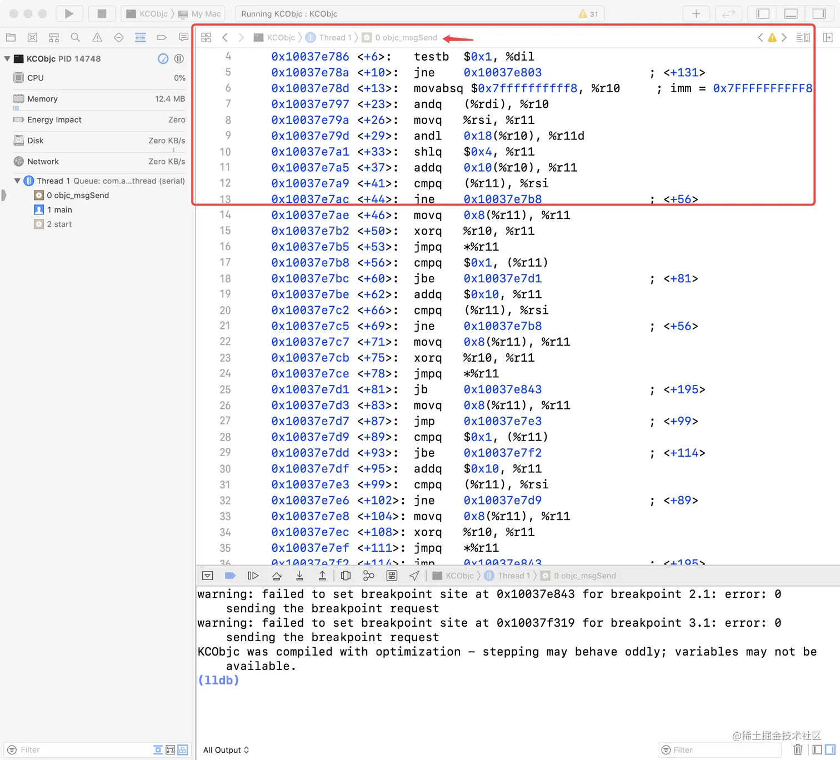This screenshot has width=840, height=760.
Task: Click the debug gauge options icon
Action: point(163,59)
